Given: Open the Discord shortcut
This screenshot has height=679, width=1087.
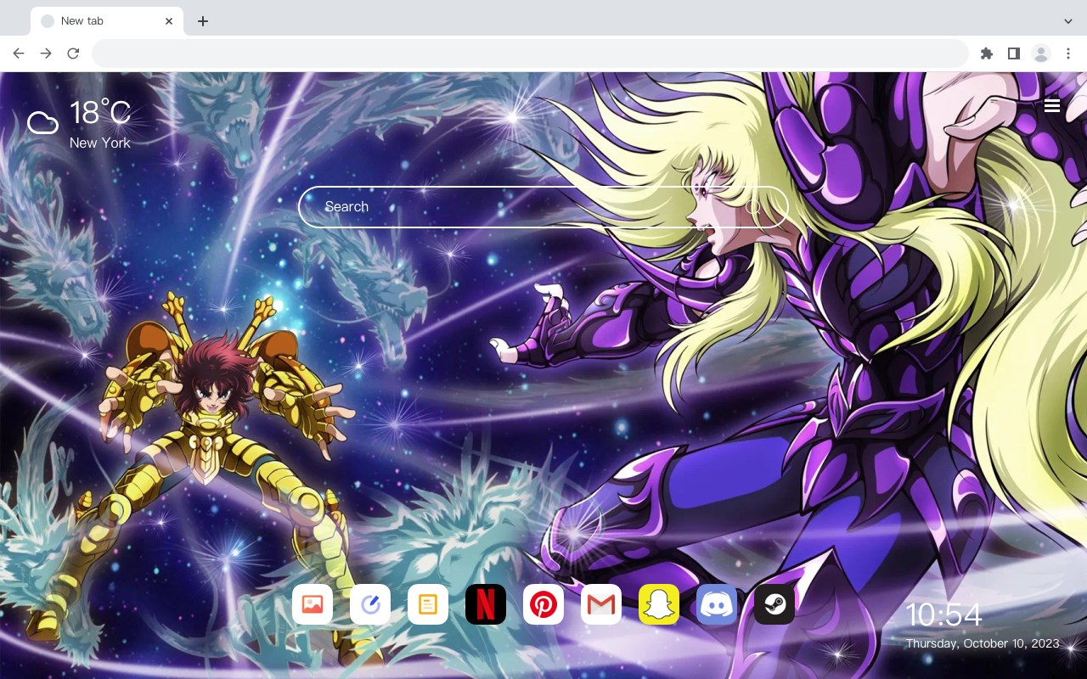Looking at the screenshot, I should coord(717,604).
